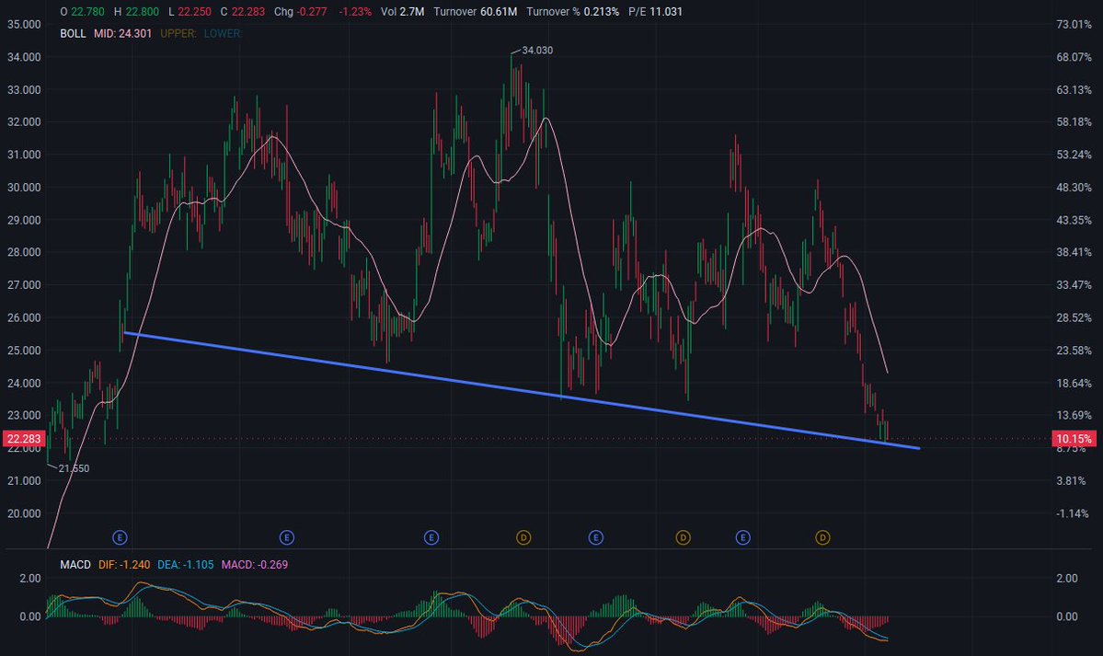Click the MACD: -0.269 value
The image size is (1103, 656).
click(x=254, y=565)
